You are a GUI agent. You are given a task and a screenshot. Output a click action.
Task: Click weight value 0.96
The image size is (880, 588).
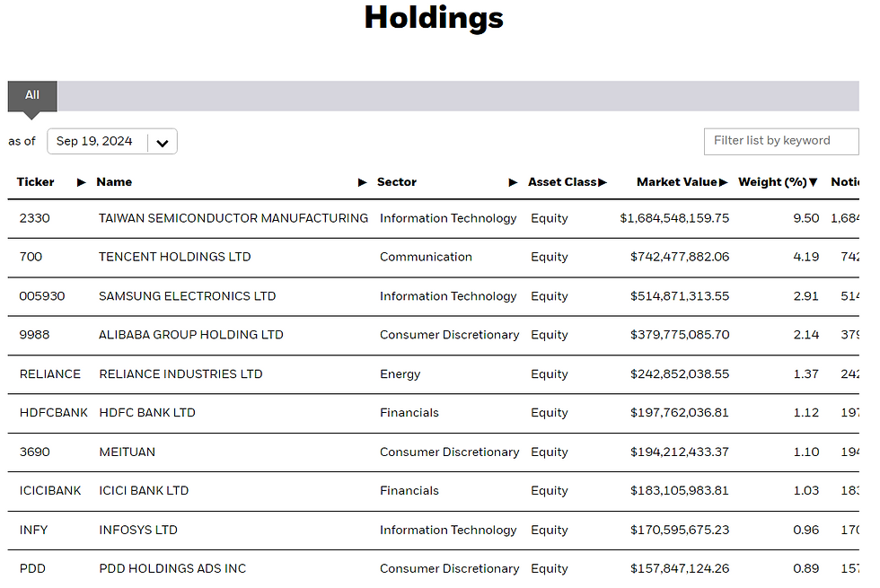[x=806, y=531]
